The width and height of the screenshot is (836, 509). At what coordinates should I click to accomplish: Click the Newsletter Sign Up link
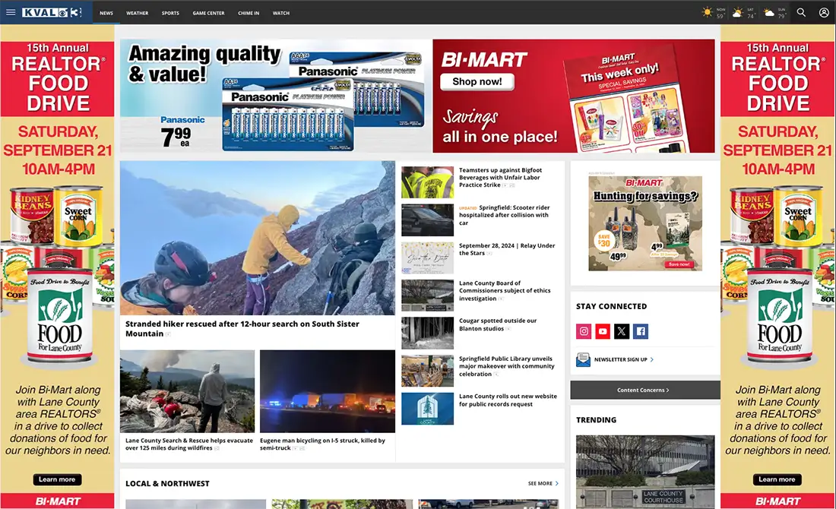624,360
